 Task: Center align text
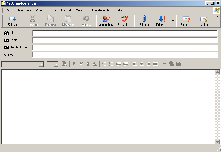(x=142, y=64)
